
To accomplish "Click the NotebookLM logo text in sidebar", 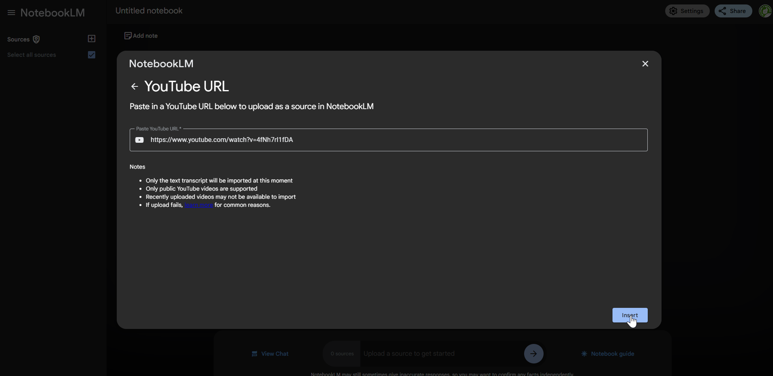I will [53, 13].
